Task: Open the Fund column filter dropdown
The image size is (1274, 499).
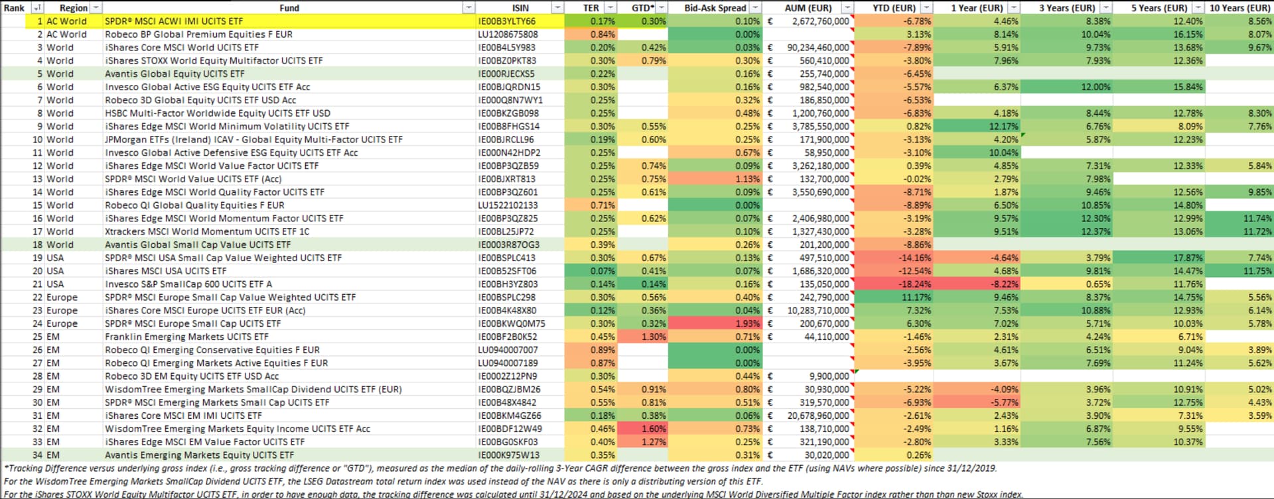Action: (x=469, y=8)
